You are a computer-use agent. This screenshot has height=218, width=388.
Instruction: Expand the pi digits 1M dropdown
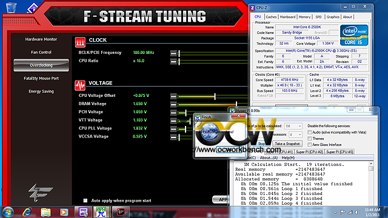tap(293, 126)
